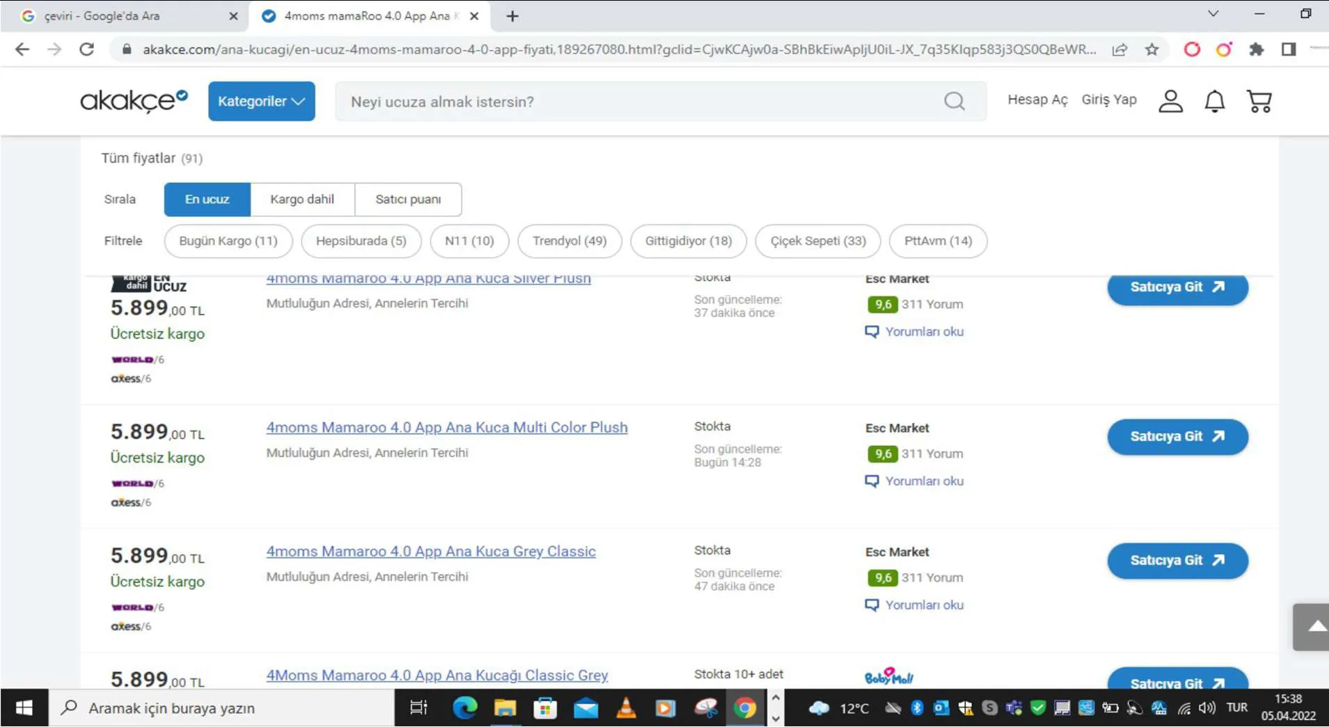Toggle the Gittigidiyor (18) filter

coord(689,241)
